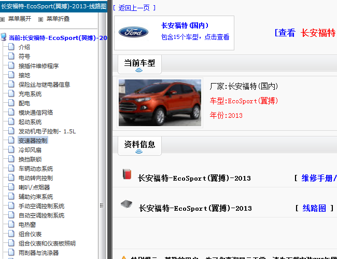Select 接插件维修程序 in the tree
Screen dimensions: 337x259
pyautogui.click(x=38, y=66)
